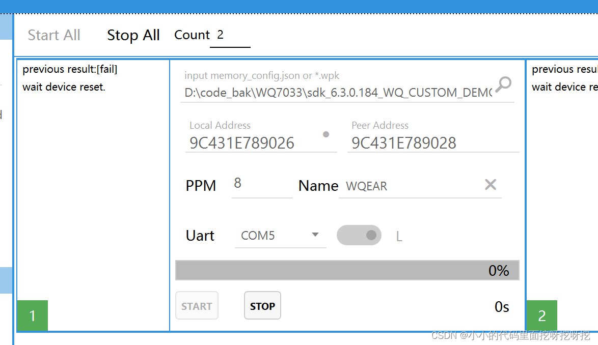This screenshot has height=345, width=598.
Task: Edit the PPM value of 8
Action: [x=260, y=184]
